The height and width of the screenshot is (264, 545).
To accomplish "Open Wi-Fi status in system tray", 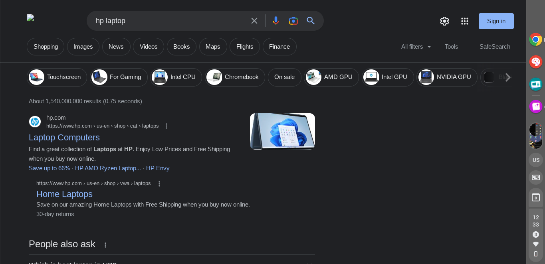I will [536, 244].
